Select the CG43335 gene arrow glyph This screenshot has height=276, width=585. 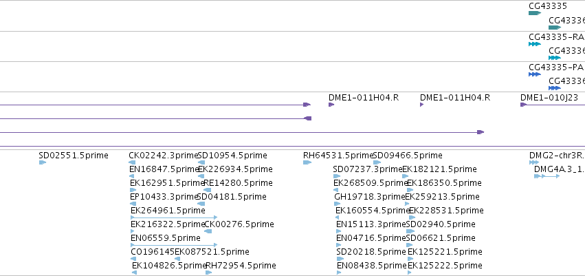(x=535, y=13)
